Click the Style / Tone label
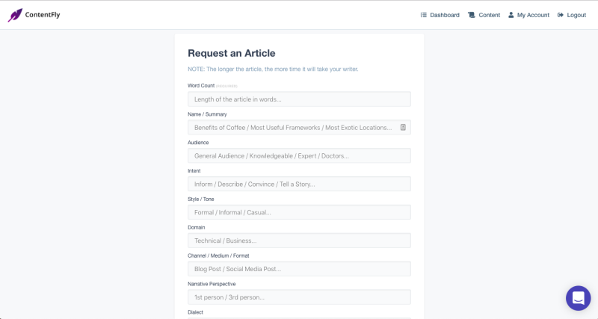Screen dimensions: 598x319 pyautogui.click(x=200, y=199)
